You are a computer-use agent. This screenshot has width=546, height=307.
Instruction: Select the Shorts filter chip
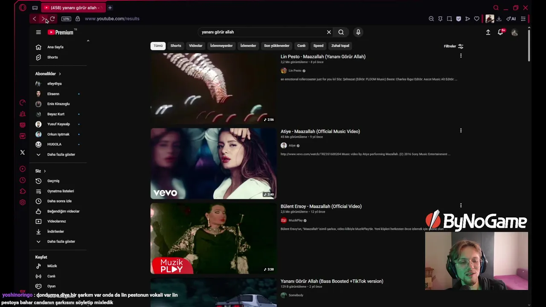[176, 46]
